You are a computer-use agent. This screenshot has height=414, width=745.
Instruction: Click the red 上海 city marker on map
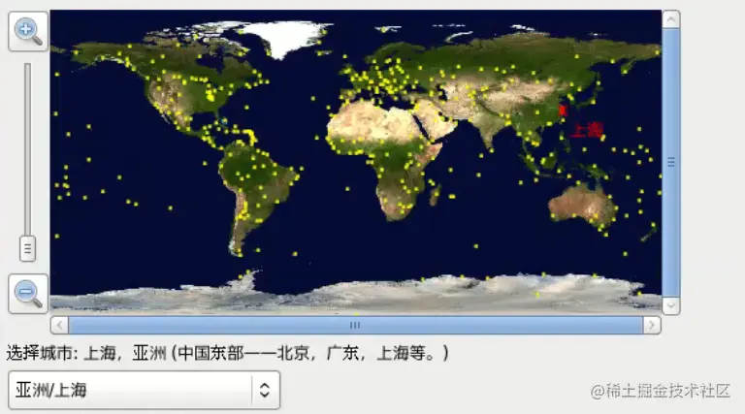[x=563, y=111]
